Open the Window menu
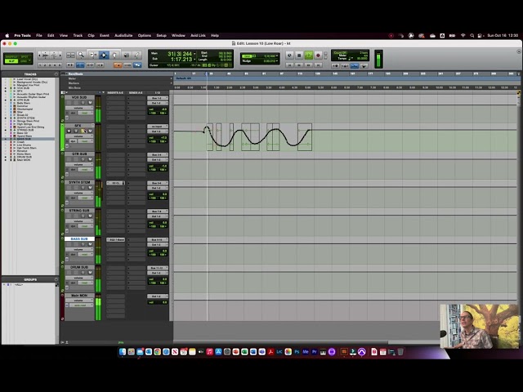Viewport: 523px width, 392px height. [x=178, y=35]
